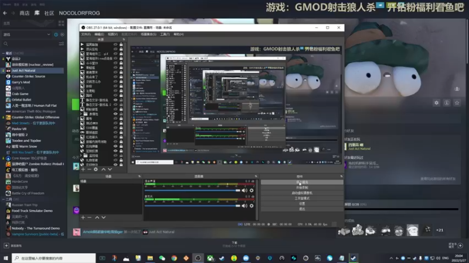Undock the OBS mixer panel via its title icon
Viewport: 469px width, 263px height.
tap(256, 177)
